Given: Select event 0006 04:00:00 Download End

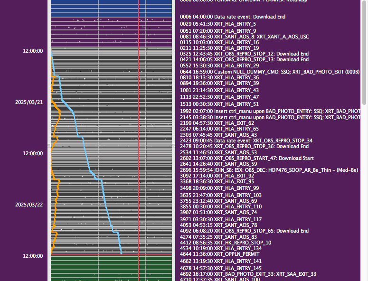Looking at the screenshot, I should (x=233, y=17).
